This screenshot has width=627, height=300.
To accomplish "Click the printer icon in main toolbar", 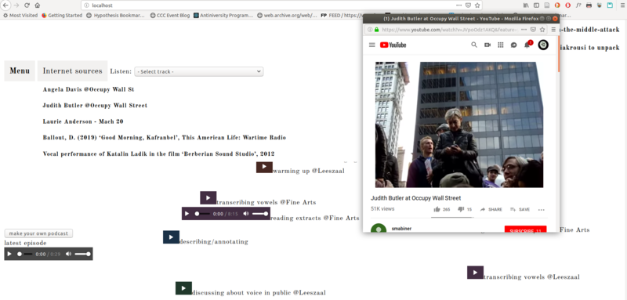I will [589, 5].
